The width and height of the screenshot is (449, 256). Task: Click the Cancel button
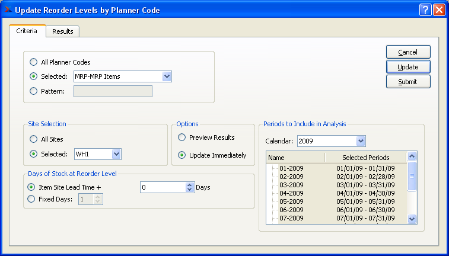pyautogui.click(x=408, y=52)
